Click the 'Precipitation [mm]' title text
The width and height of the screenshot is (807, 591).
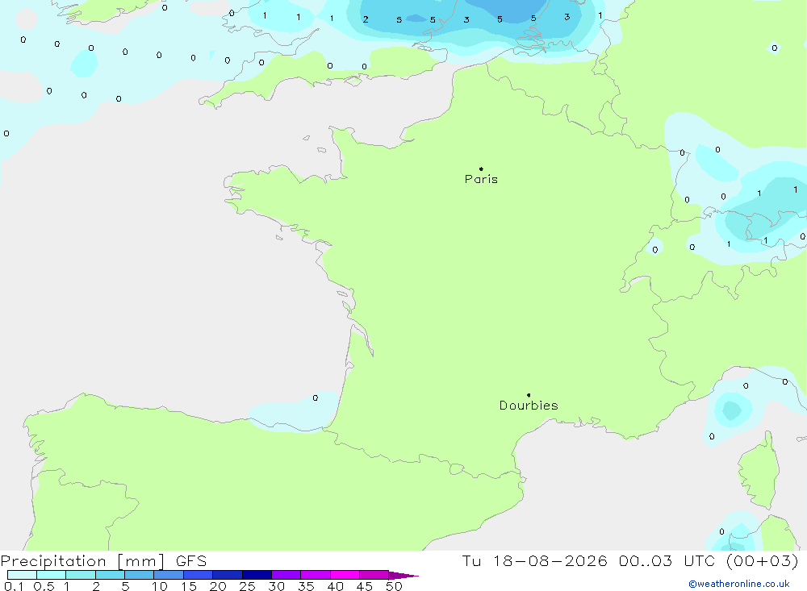[82, 561]
